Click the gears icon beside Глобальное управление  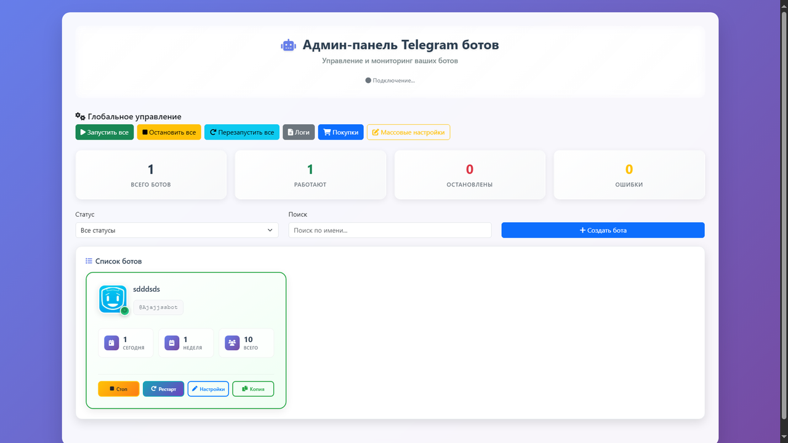click(x=80, y=116)
